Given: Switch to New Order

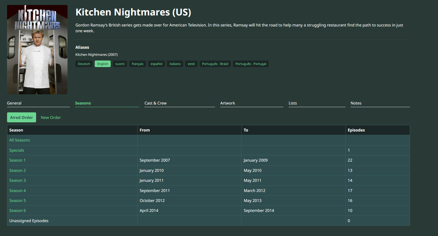Looking at the screenshot, I should pyautogui.click(x=51, y=118).
